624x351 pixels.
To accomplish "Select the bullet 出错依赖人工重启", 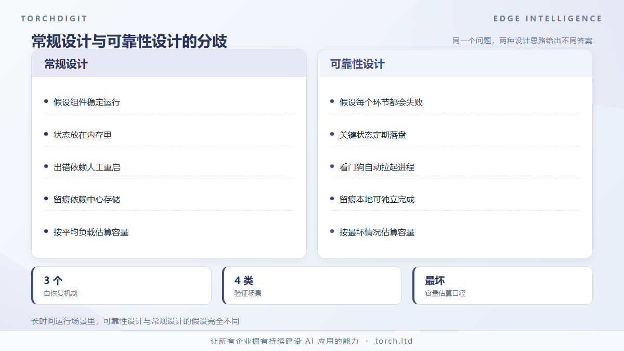I will (x=87, y=167).
